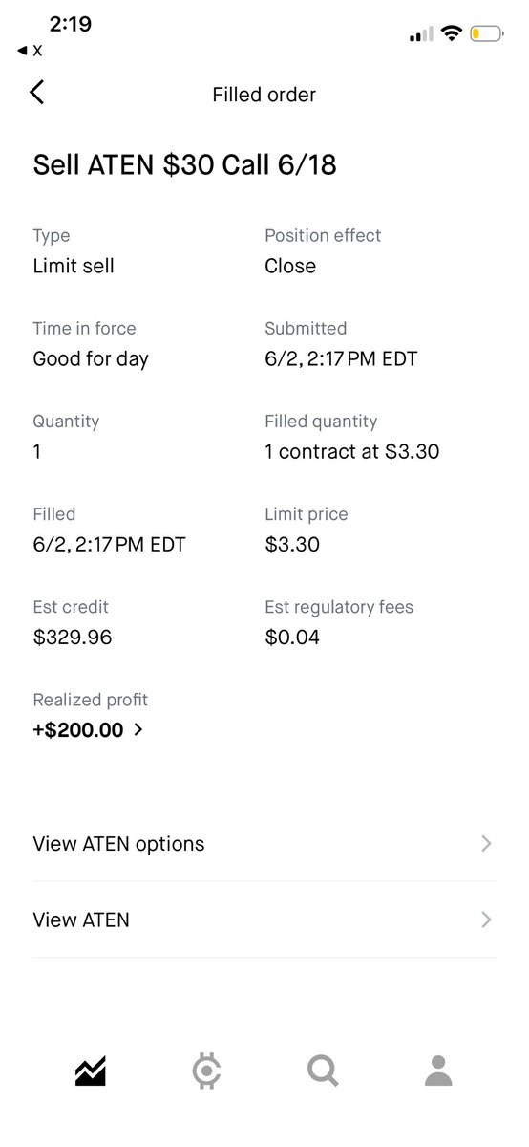The image size is (529, 1147).
Task: Tap the Wi-Fi status icon
Action: pyautogui.click(x=450, y=35)
